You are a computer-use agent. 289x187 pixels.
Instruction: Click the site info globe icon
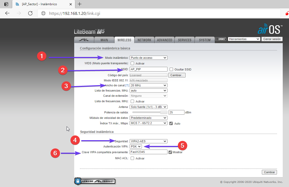point(44,13)
